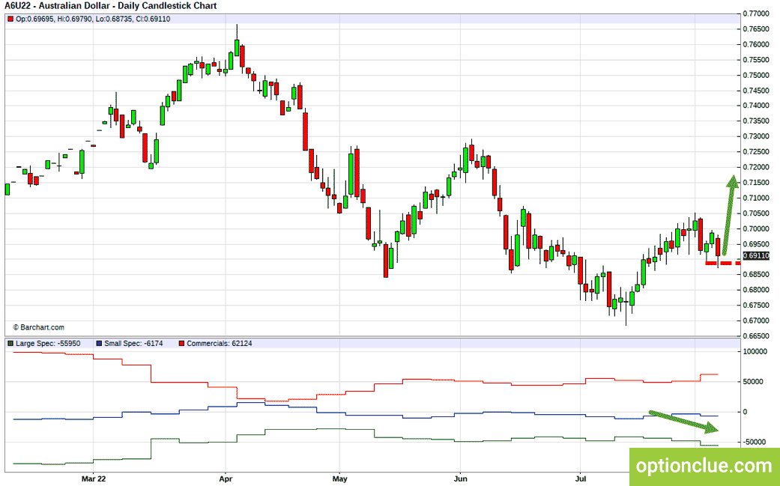Click the Large Spec: -55950 legend text
Screen dimensions: 780x486
coord(48,344)
